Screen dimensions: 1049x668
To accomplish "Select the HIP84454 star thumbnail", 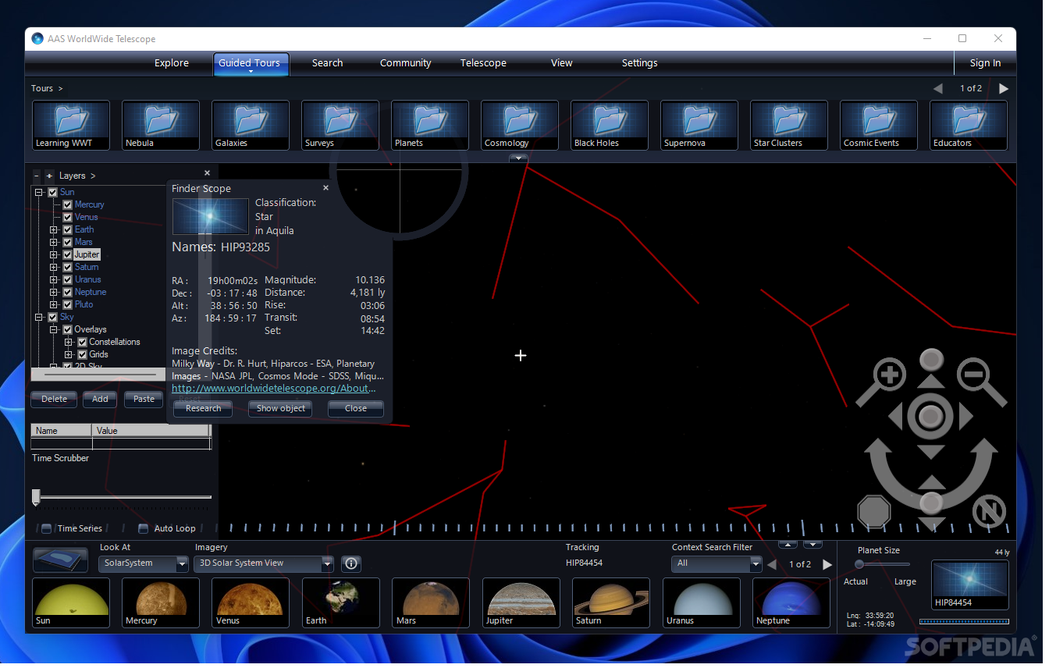I will (x=970, y=585).
